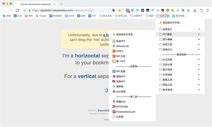Open the PPT宝藏 bookmark
The image size is (212, 127).
tap(132, 71)
